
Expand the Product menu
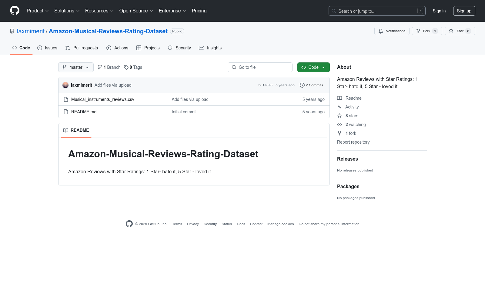[38, 11]
